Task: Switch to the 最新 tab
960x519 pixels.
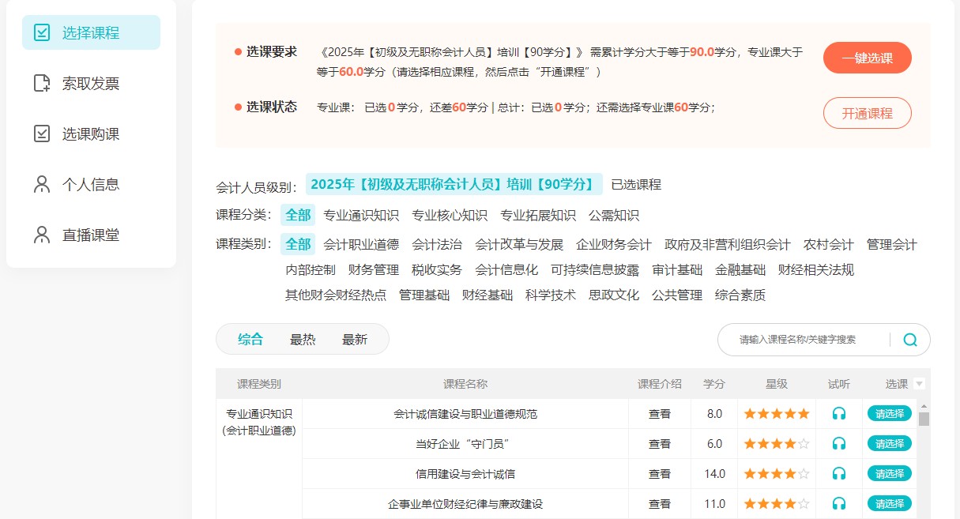Action: click(x=356, y=339)
